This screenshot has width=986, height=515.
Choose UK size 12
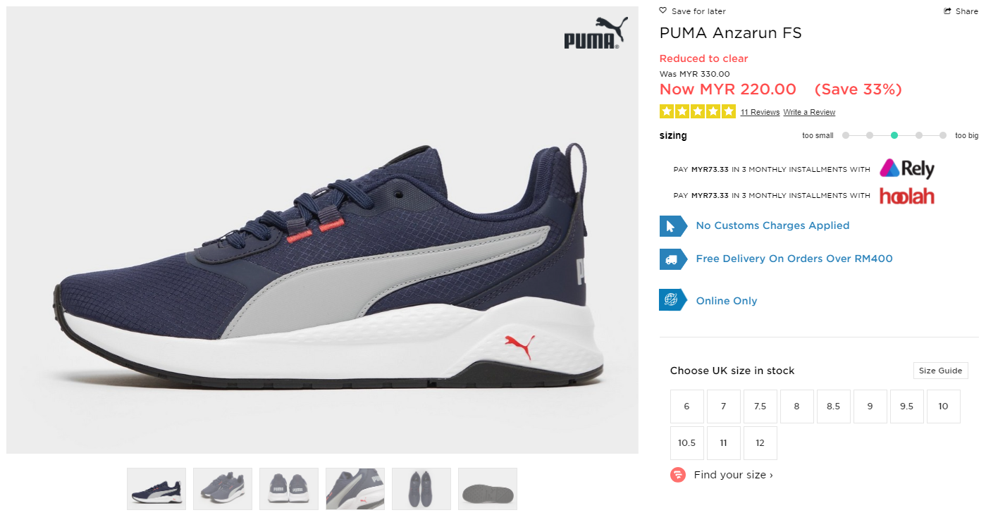coord(760,443)
